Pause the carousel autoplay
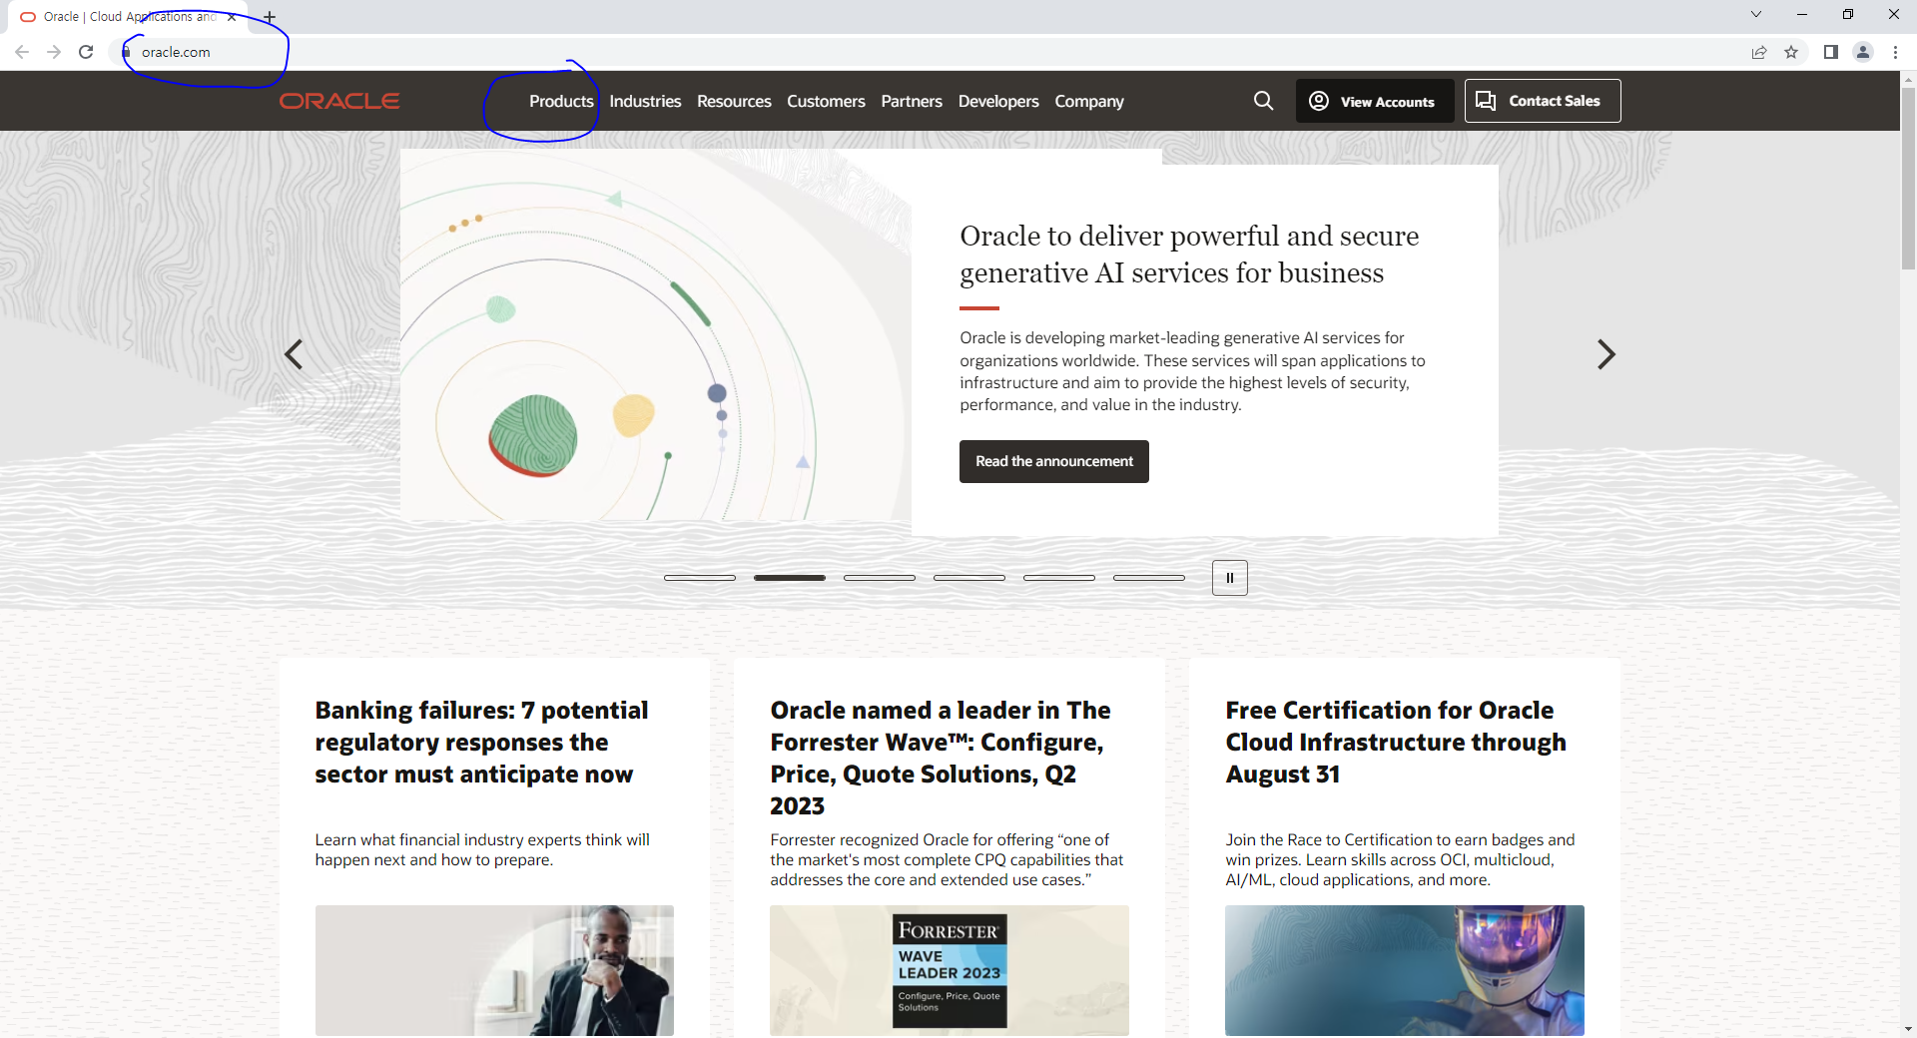The width and height of the screenshot is (1917, 1038). point(1230,578)
